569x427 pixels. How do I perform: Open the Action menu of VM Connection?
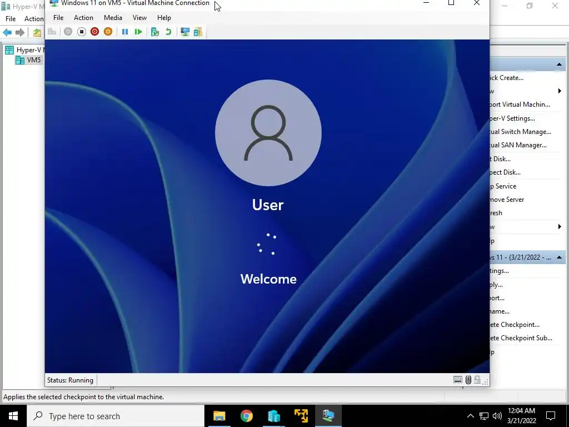click(x=83, y=17)
